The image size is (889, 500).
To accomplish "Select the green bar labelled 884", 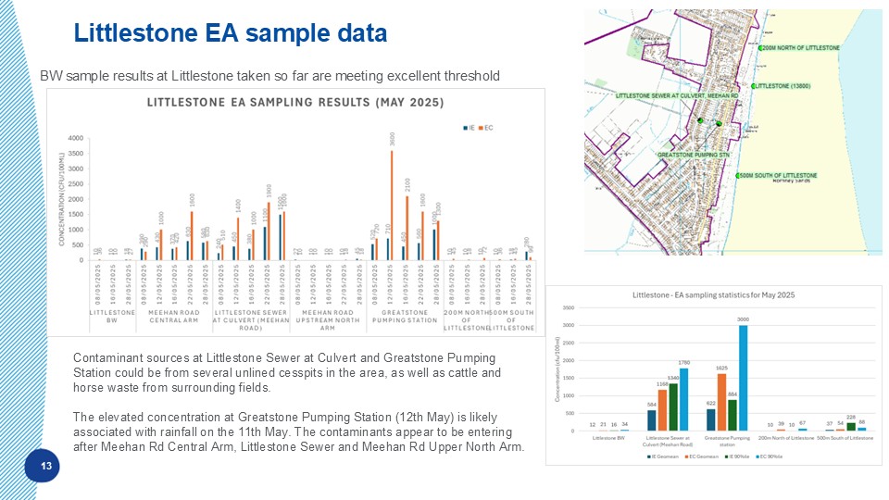I will coord(732,416).
